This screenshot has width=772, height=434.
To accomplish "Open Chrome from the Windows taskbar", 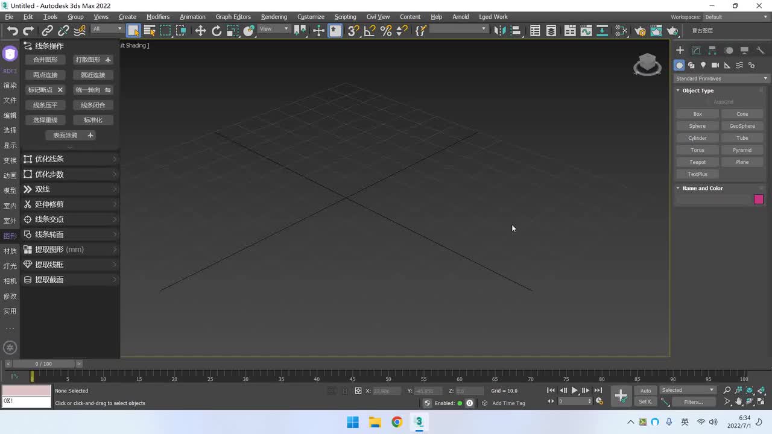I will click(x=397, y=422).
